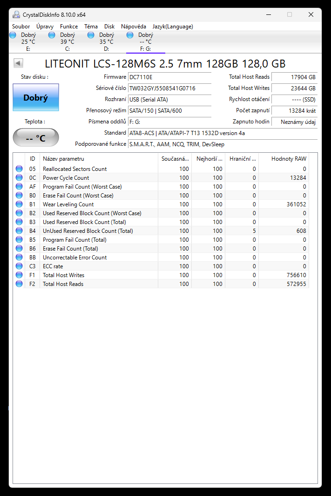The height and width of the screenshot is (496, 331).
Task: Open the Téma menu
Action: [x=91, y=27]
